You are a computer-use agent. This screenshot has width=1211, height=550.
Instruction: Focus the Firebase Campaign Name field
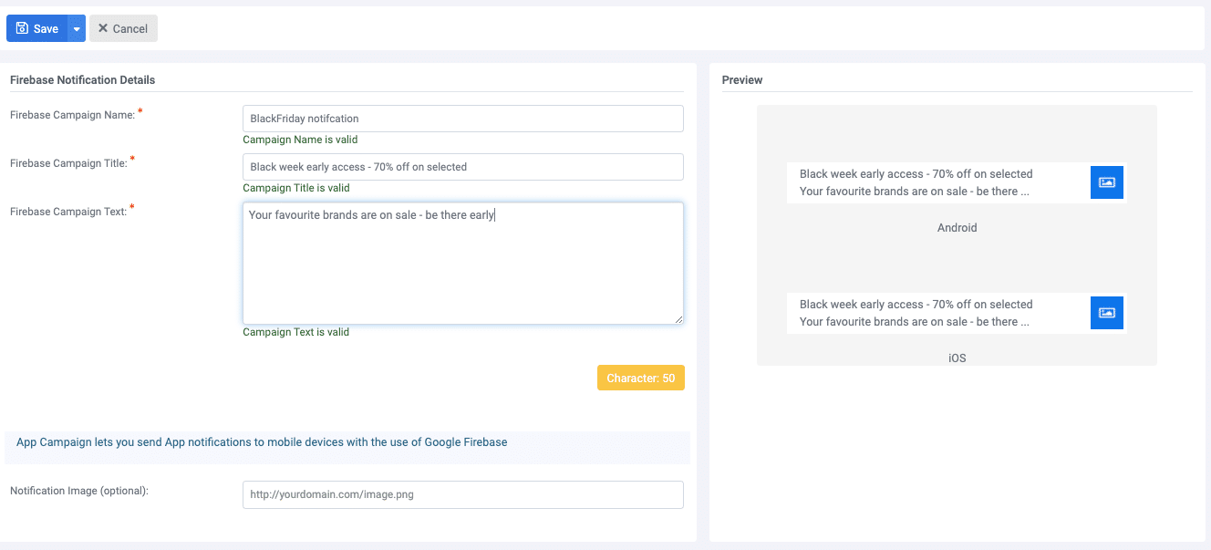coord(462,119)
